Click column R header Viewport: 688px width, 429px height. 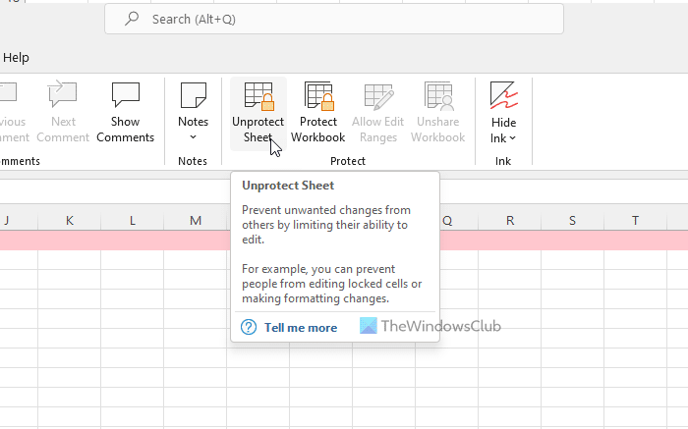click(510, 220)
